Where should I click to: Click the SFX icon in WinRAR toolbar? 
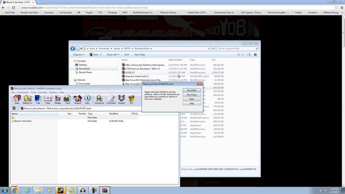pos(132,99)
